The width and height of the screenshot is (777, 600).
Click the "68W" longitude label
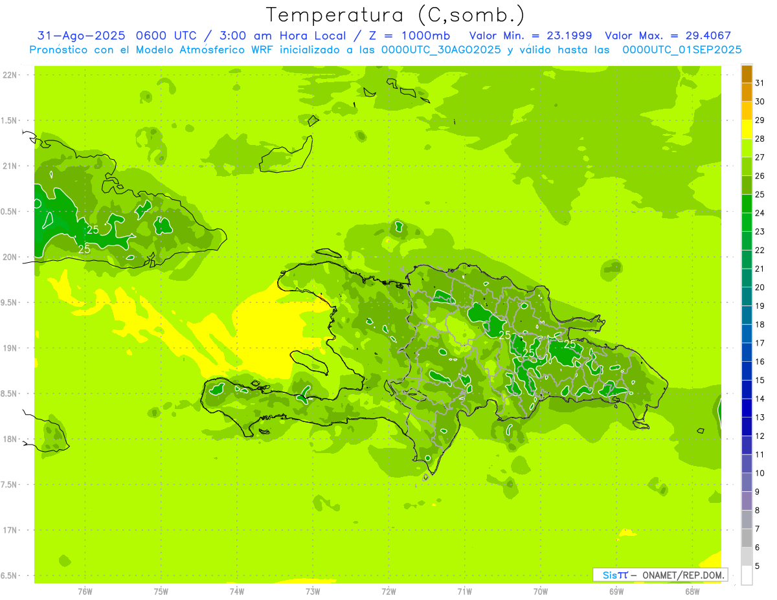point(692,591)
